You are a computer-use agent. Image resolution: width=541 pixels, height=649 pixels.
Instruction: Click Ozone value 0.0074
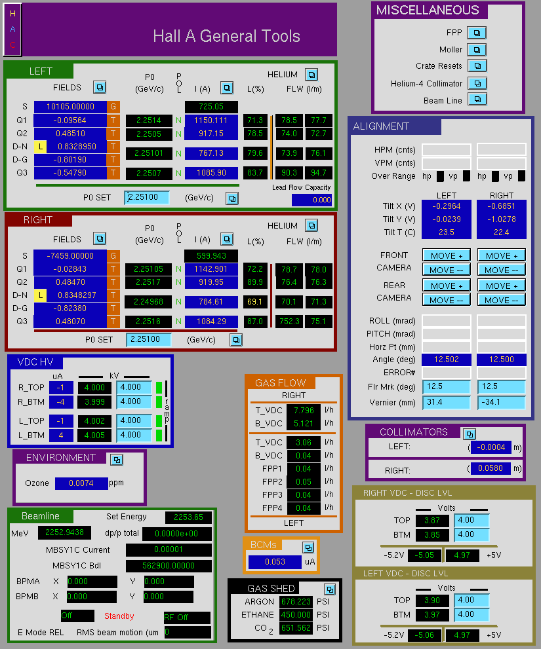pos(81,483)
